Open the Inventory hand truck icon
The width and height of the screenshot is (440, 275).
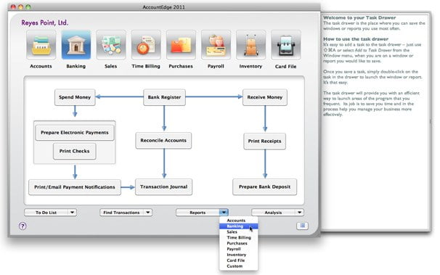pos(250,45)
